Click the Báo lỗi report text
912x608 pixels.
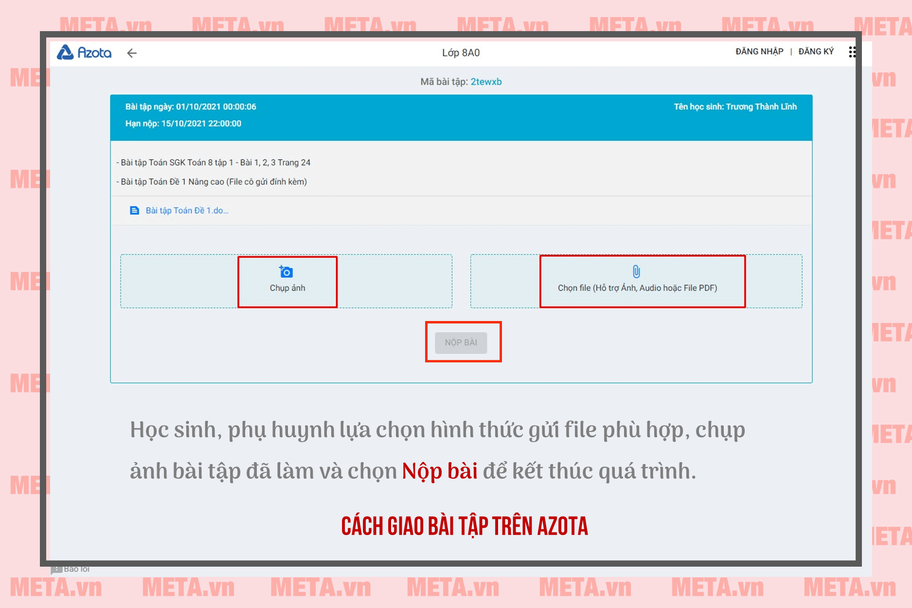[77, 569]
